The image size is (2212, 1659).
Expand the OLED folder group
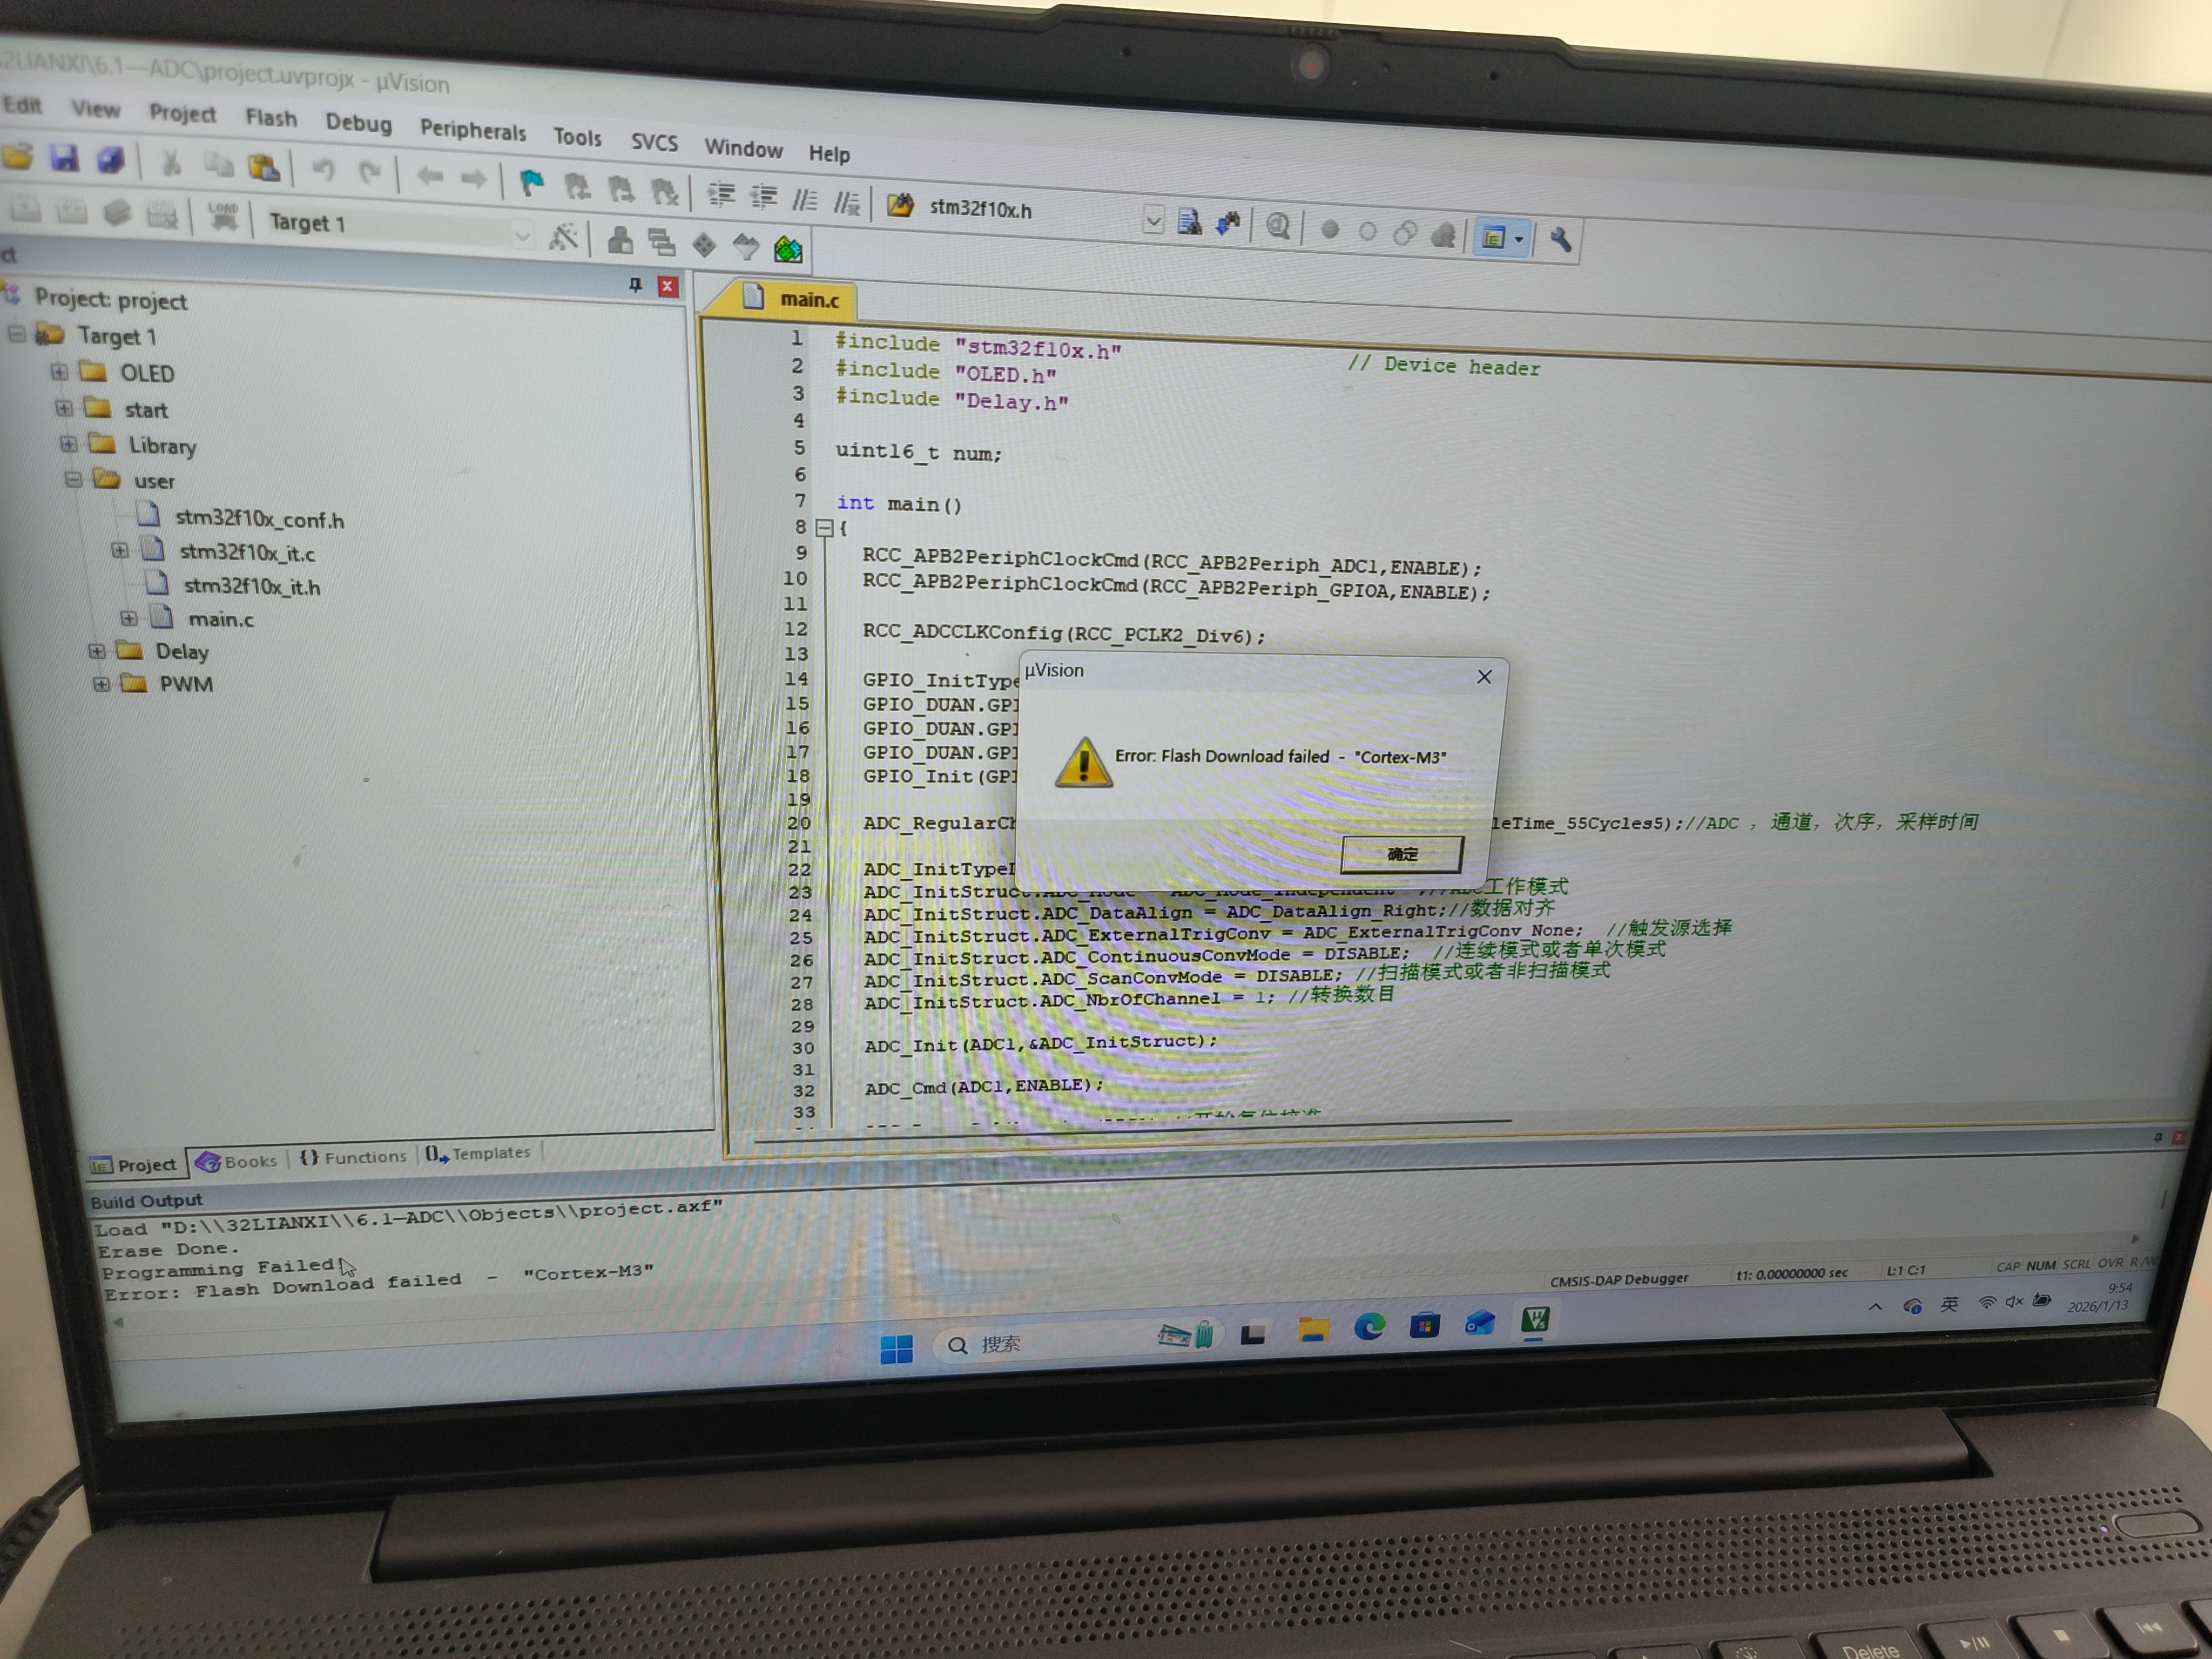(x=59, y=372)
